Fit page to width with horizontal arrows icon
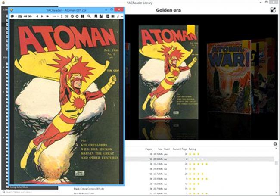 (x=54, y=16)
